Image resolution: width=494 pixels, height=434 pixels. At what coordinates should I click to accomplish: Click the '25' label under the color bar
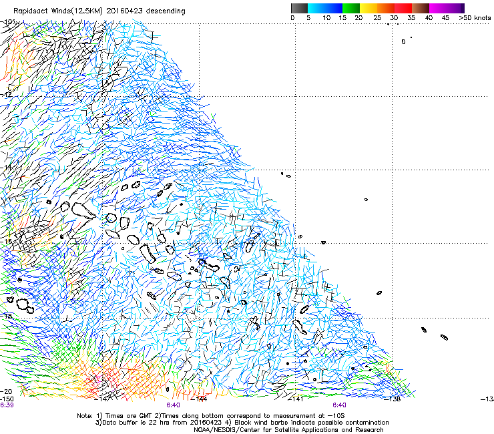pyautogui.click(x=377, y=18)
